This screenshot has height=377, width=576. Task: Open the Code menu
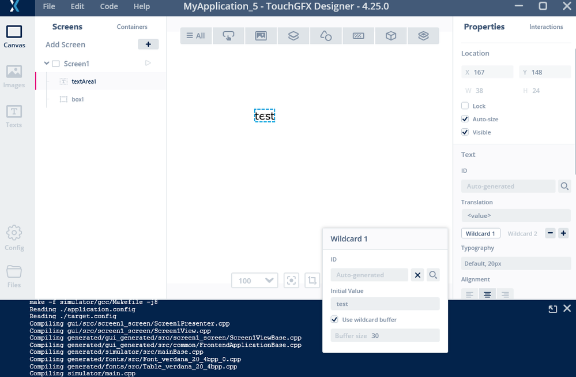pyautogui.click(x=109, y=6)
